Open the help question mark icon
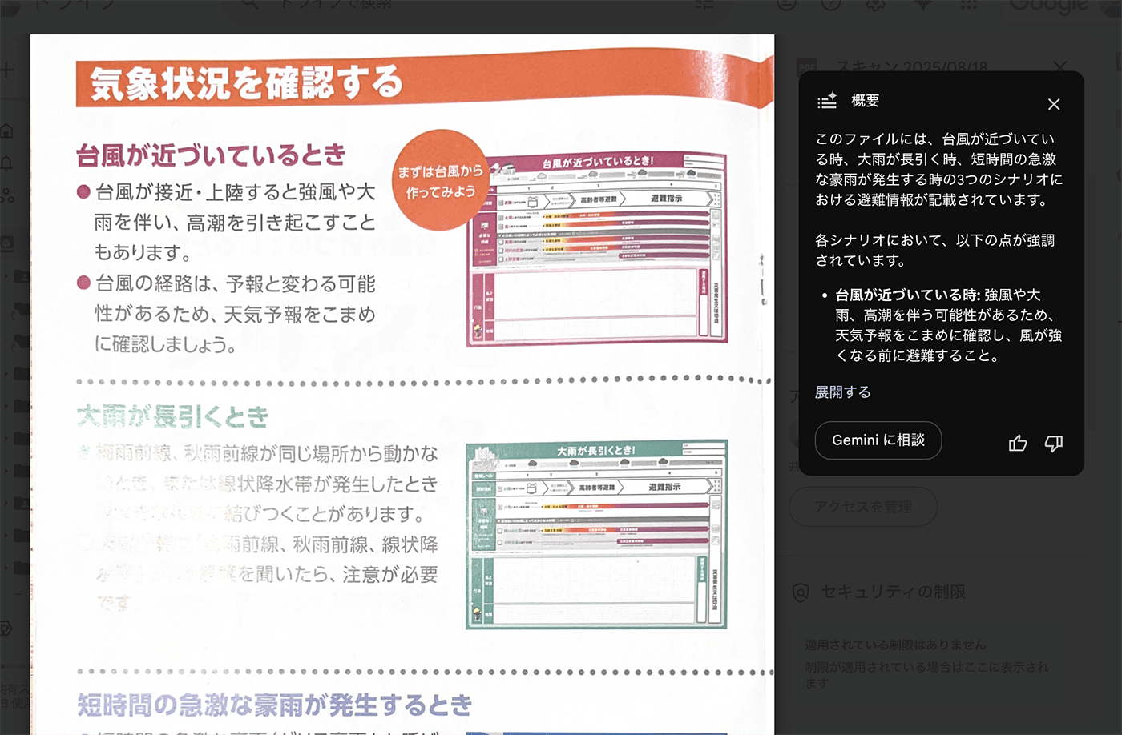1122x735 pixels. click(x=832, y=4)
